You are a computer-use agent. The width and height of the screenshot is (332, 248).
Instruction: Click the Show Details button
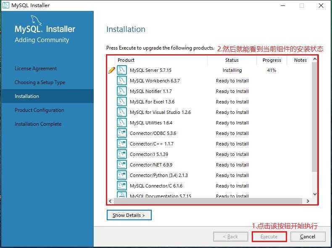point(129,215)
